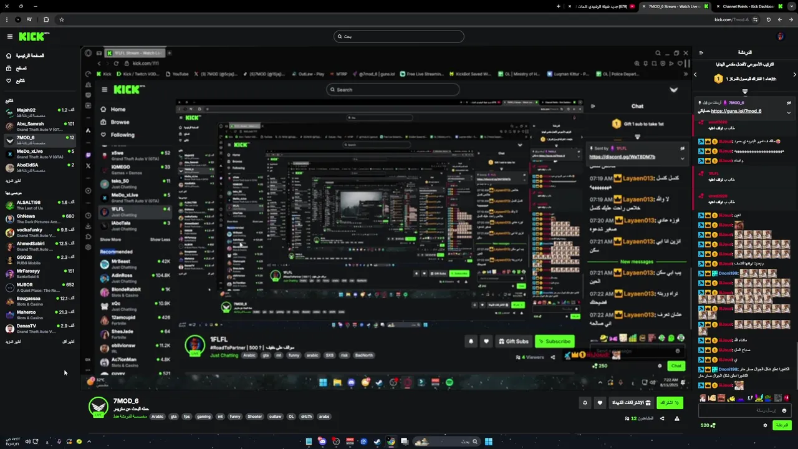Open chat settings gear
Viewport: 798px width, 449px height.
click(765, 425)
